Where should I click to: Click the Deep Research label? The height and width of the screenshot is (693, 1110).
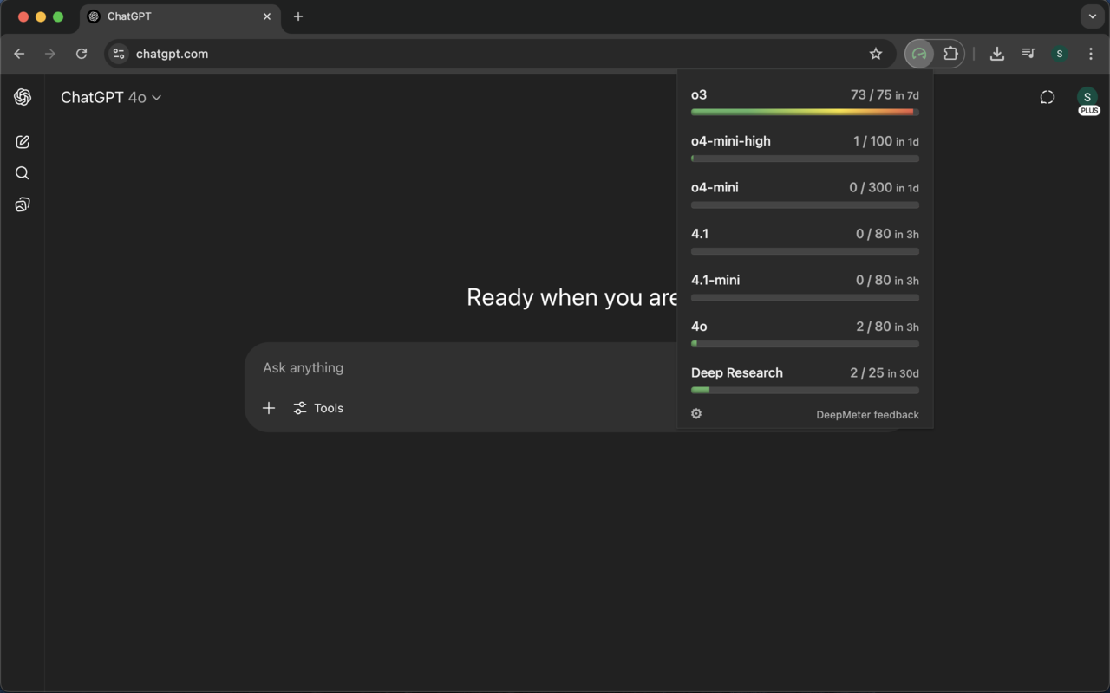737,372
